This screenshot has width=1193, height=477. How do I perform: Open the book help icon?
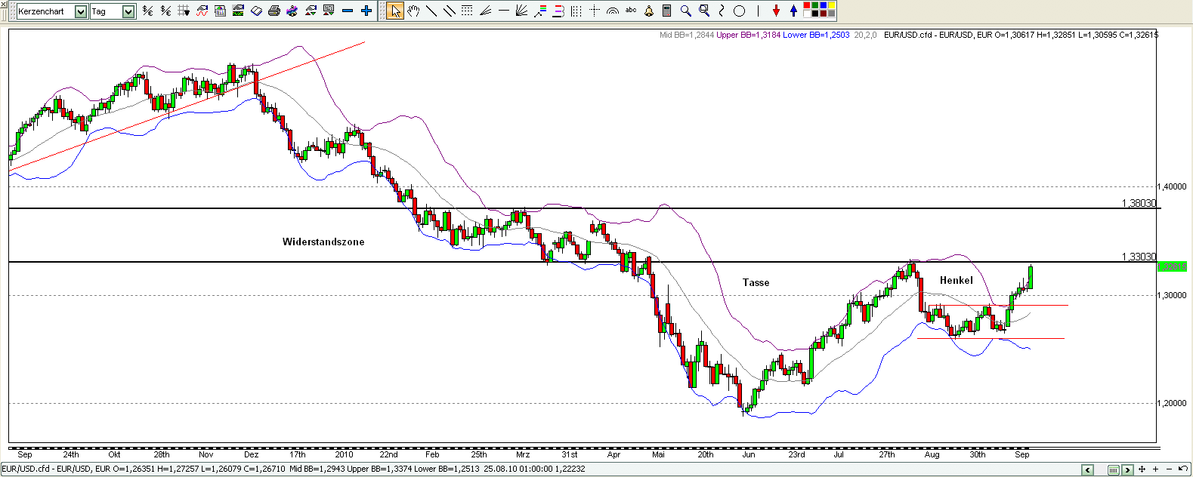256,11
